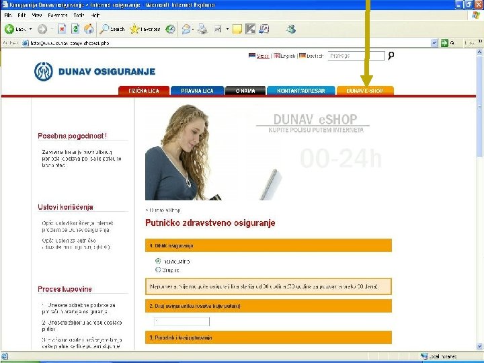The width and height of the screenshot is (484, 363).
Task: Click the Local intranet zone status icon
Action: pyautogui.click(x=424, y=356)
